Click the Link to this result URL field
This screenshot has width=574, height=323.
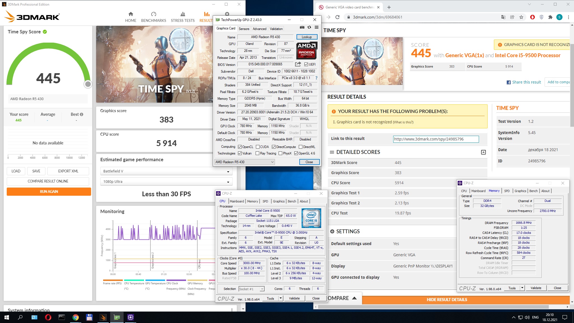coord(436,139)
